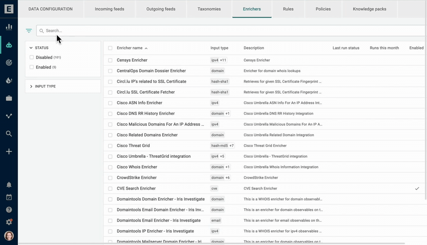Viewport: 427px width, 245px height.
Task: Open the dashboard bar chart icon in sidebar
Action: (9, 27)
